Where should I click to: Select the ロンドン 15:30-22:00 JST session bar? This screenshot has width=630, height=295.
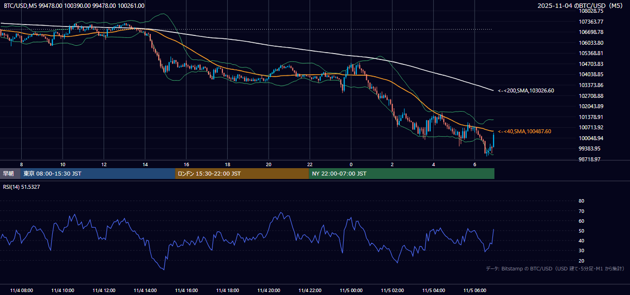pos(242,174)
